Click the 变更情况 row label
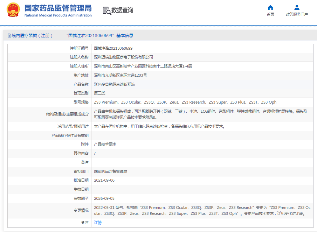 [x=81, y=211]
